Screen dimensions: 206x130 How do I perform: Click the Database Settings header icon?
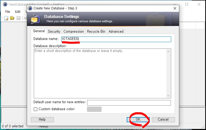point(35,19)
